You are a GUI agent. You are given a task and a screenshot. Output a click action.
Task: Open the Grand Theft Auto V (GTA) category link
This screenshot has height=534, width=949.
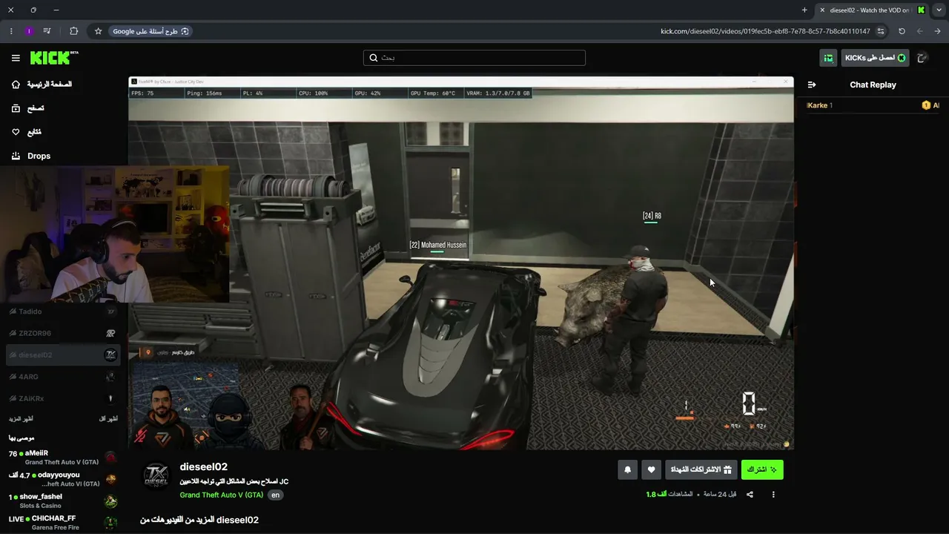222,495
